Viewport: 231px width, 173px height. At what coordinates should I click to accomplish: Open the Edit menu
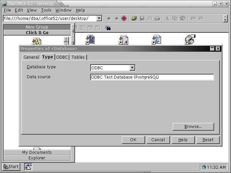19,10
